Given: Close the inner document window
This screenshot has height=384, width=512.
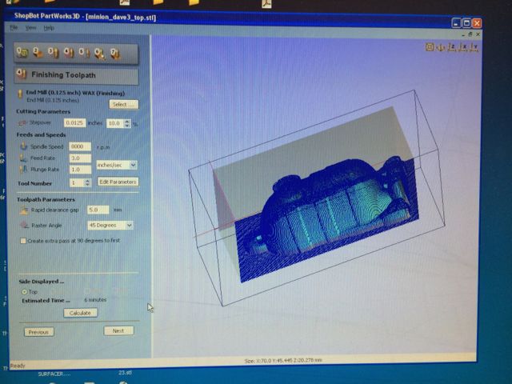Looking at the screenshot, I should (478, 34).
